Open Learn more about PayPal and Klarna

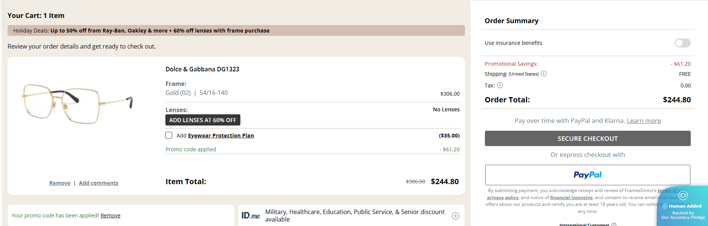coord(643,121)
